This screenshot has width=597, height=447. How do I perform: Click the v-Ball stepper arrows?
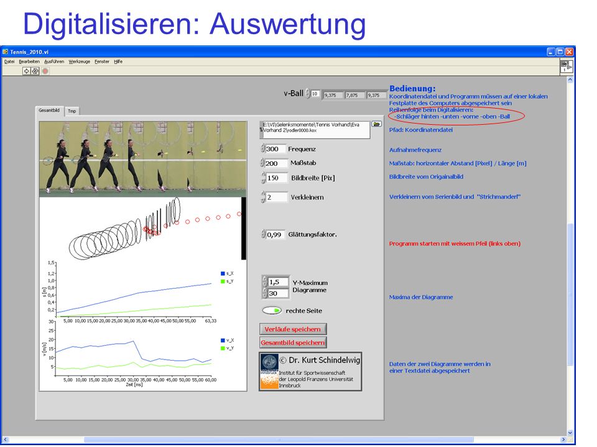click(308, 93)
